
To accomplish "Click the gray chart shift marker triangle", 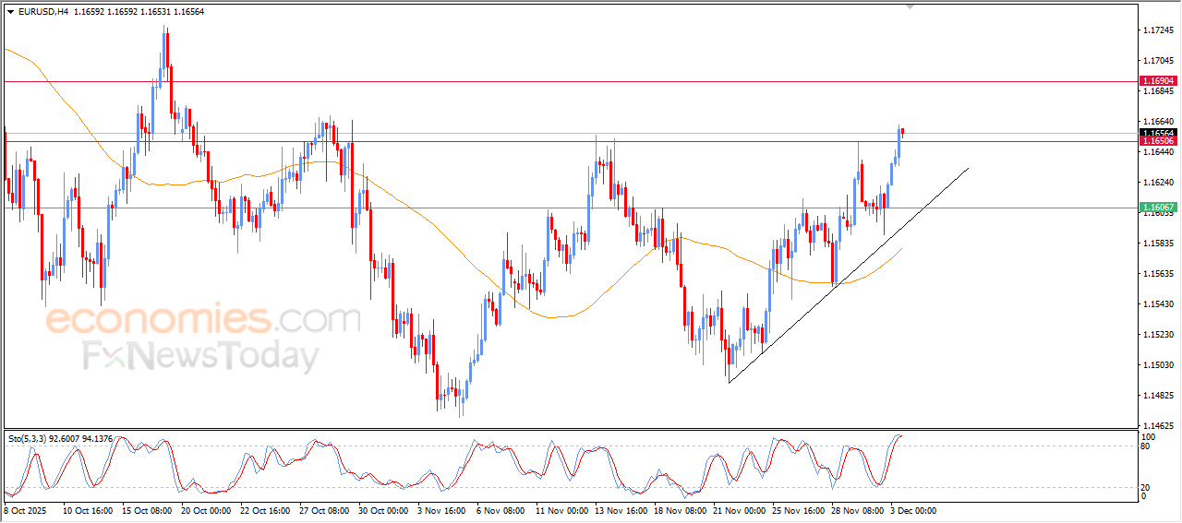I will pyautogui.click(x=911, y=6).
